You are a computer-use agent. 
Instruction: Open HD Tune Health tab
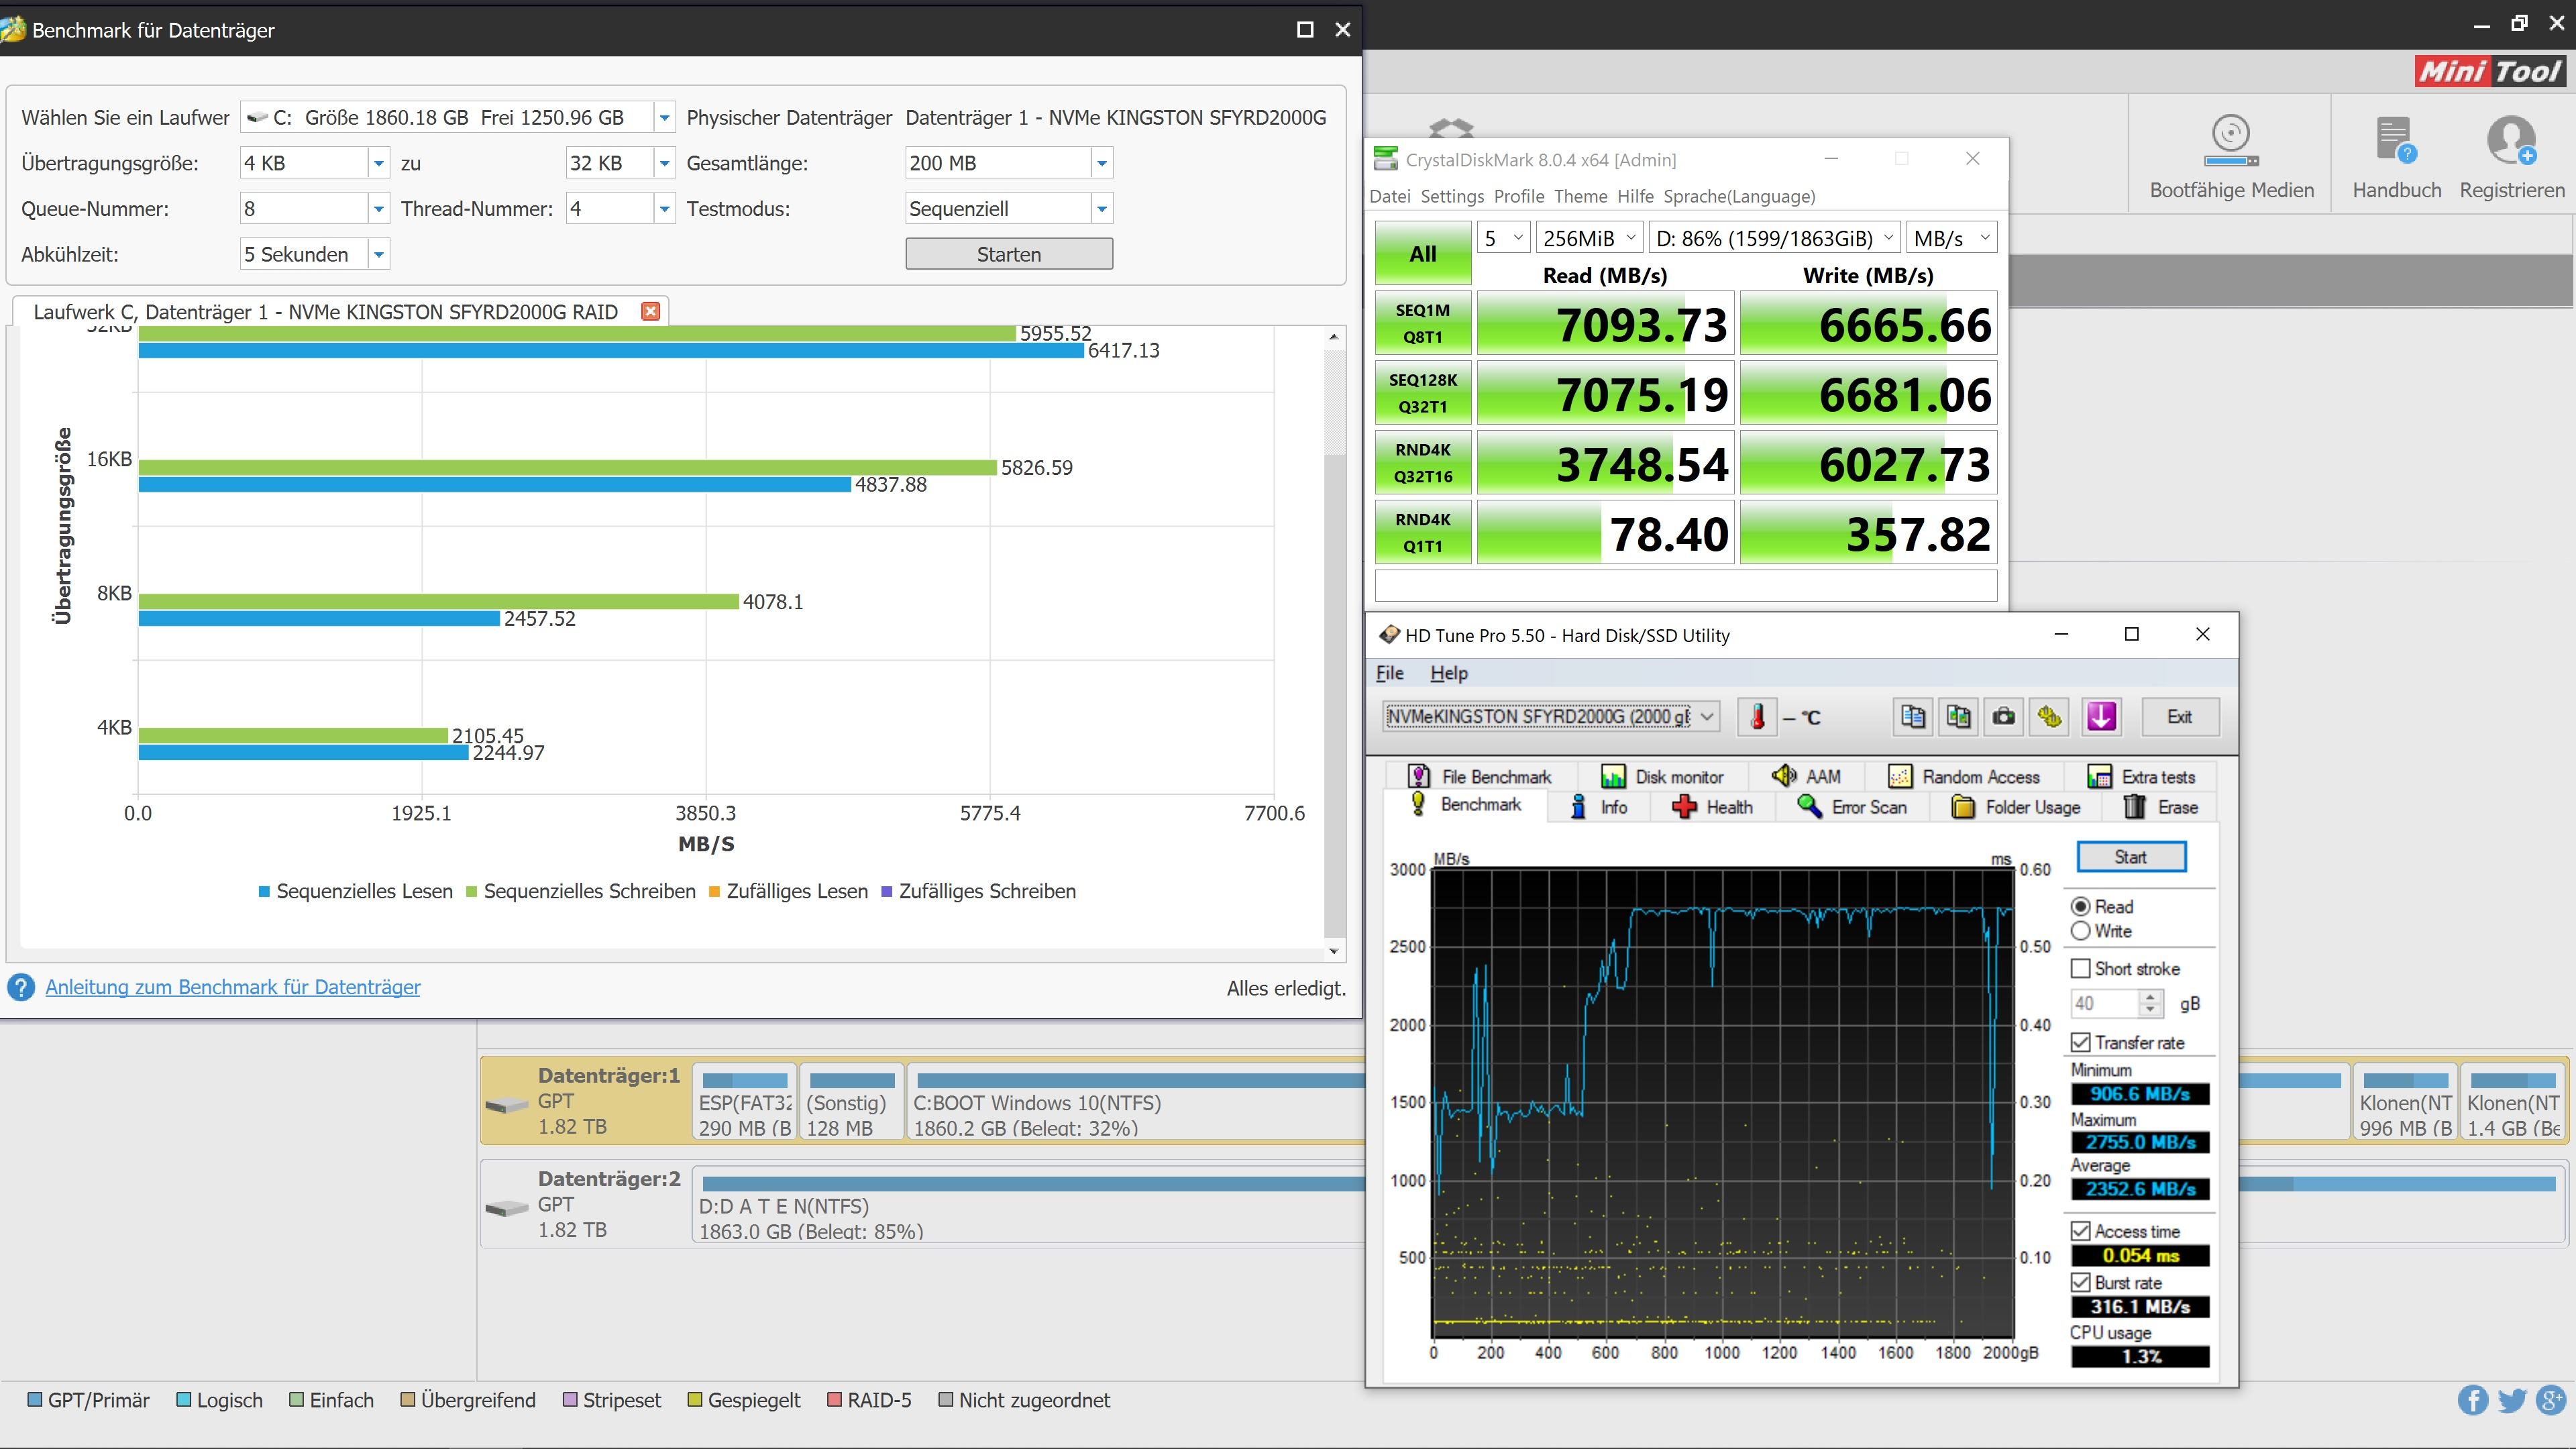1712,807
